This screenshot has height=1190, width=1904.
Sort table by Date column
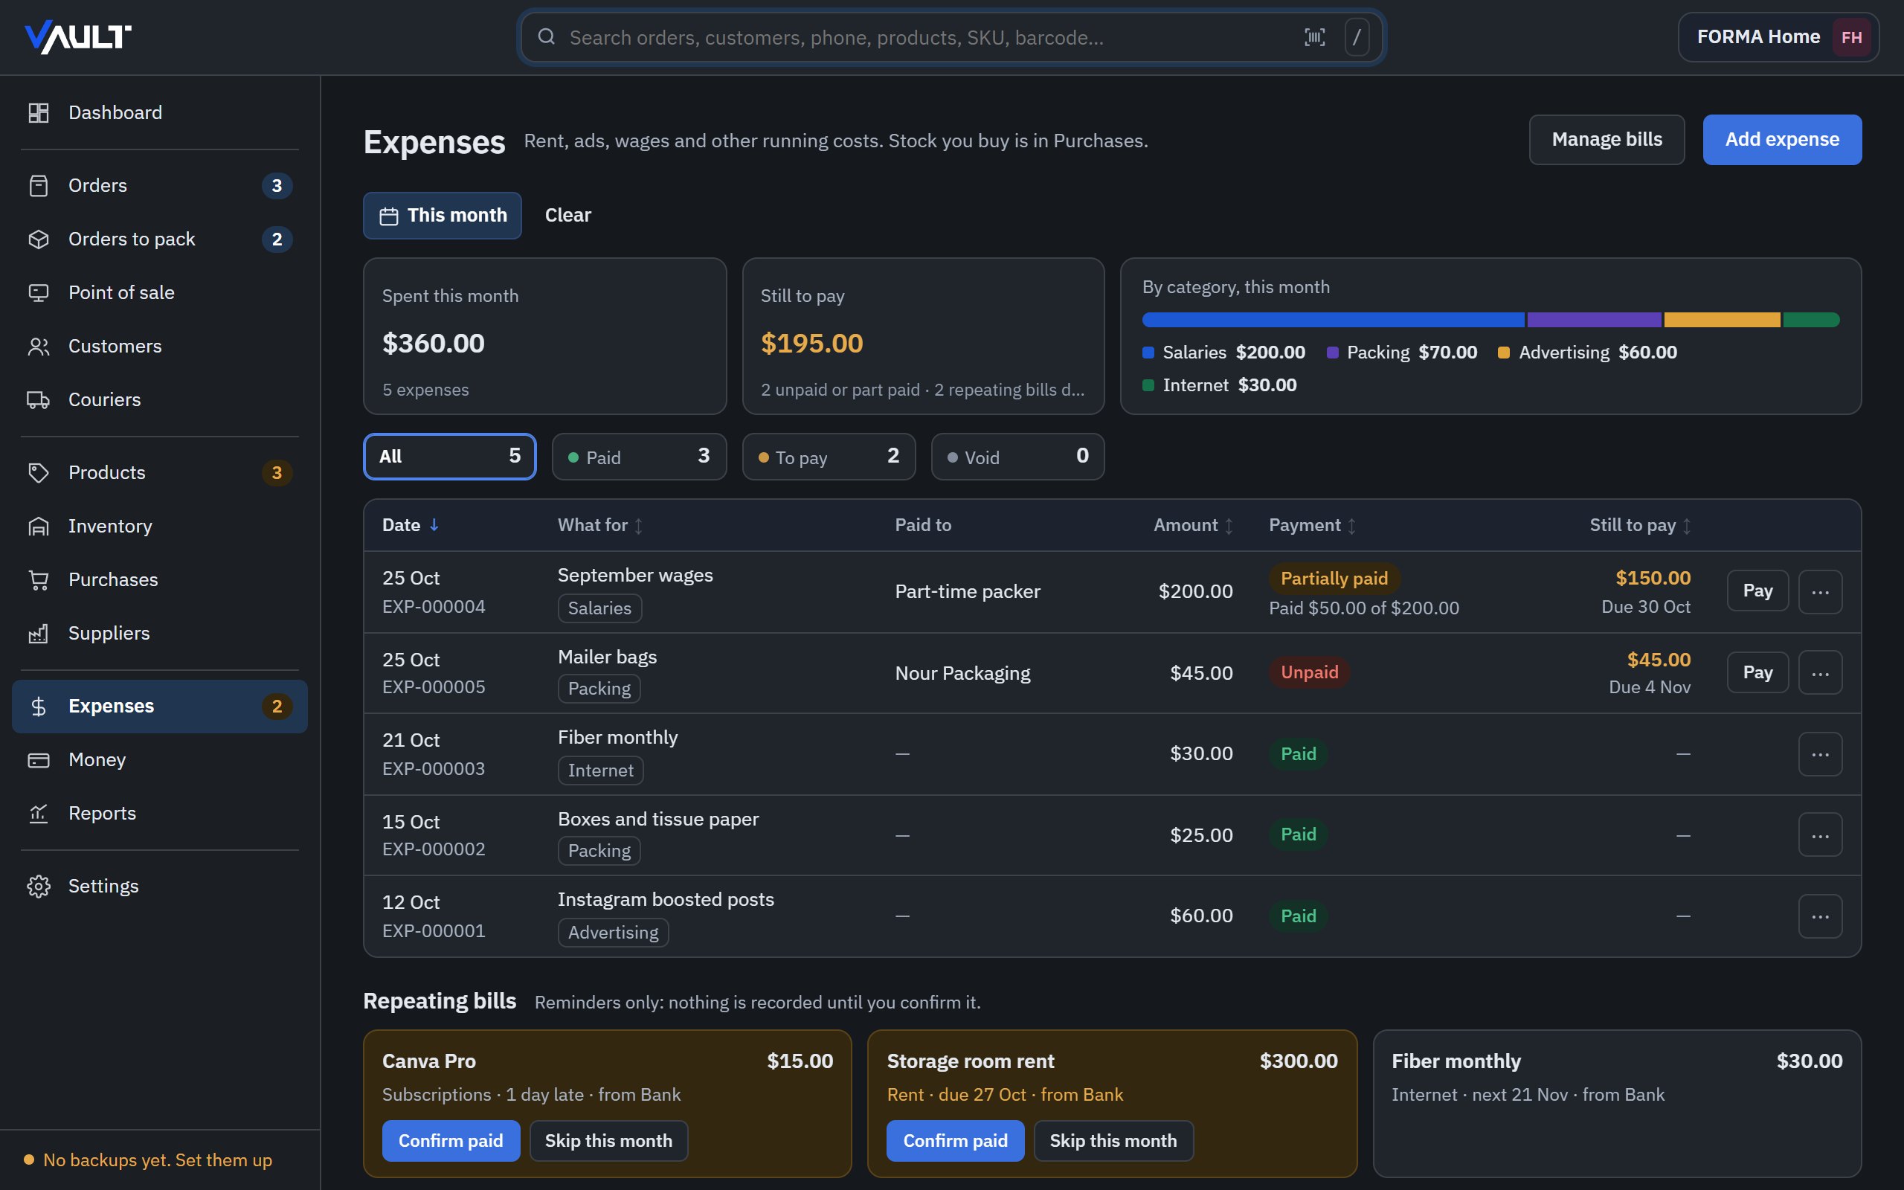[410, 525]
